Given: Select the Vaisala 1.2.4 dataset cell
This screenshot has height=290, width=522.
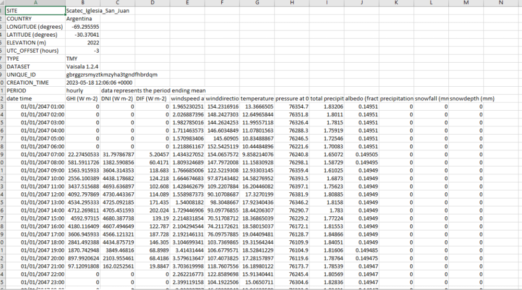Looking at the screenshot, I should [x=82, y=67].
